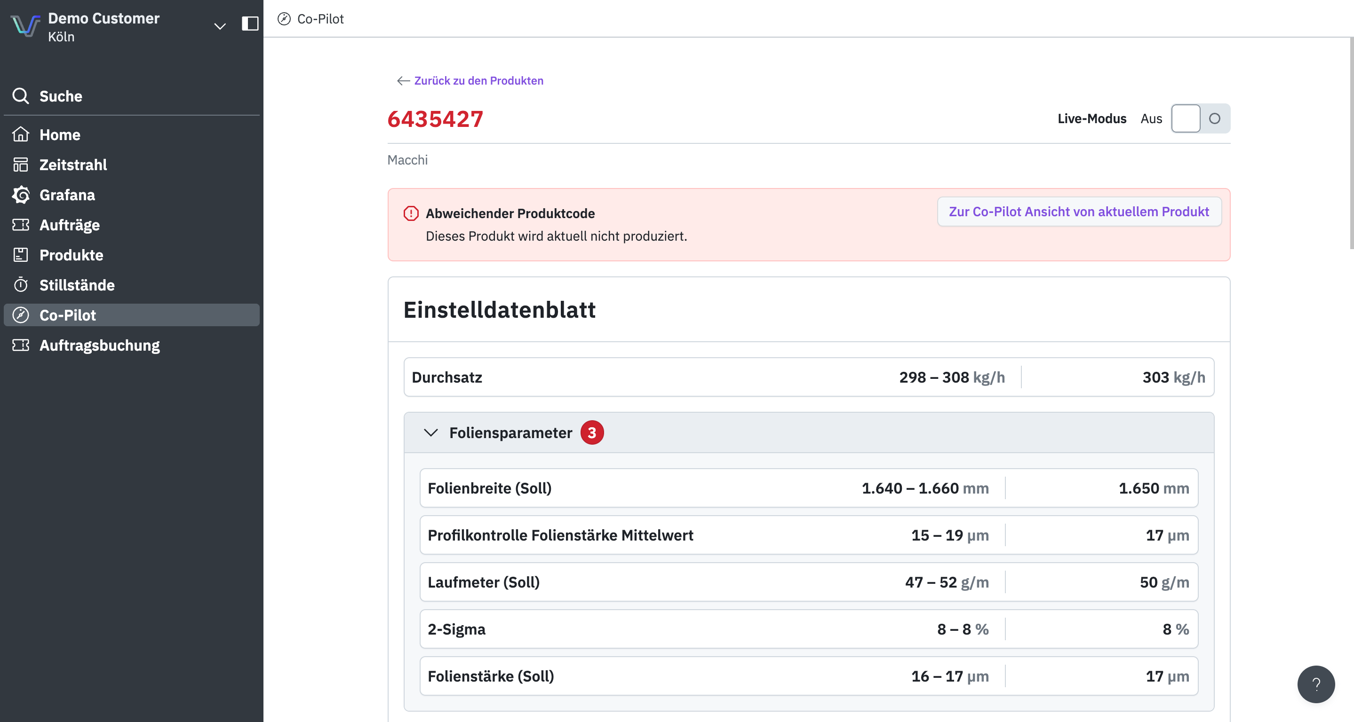Click the Folienstärke (Soll) row
This screenshot has width=1354, height=722.
[x=808, y=676]
